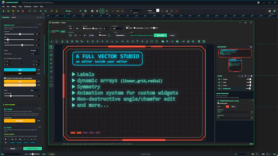The height and width of the screenshot is (156, 278).
Task: Adjust the Guides opacity slider
Action: 154,28
